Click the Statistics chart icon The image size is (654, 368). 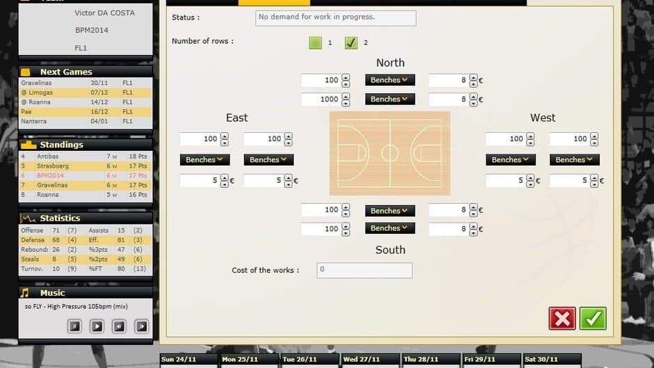coord(28,218)
